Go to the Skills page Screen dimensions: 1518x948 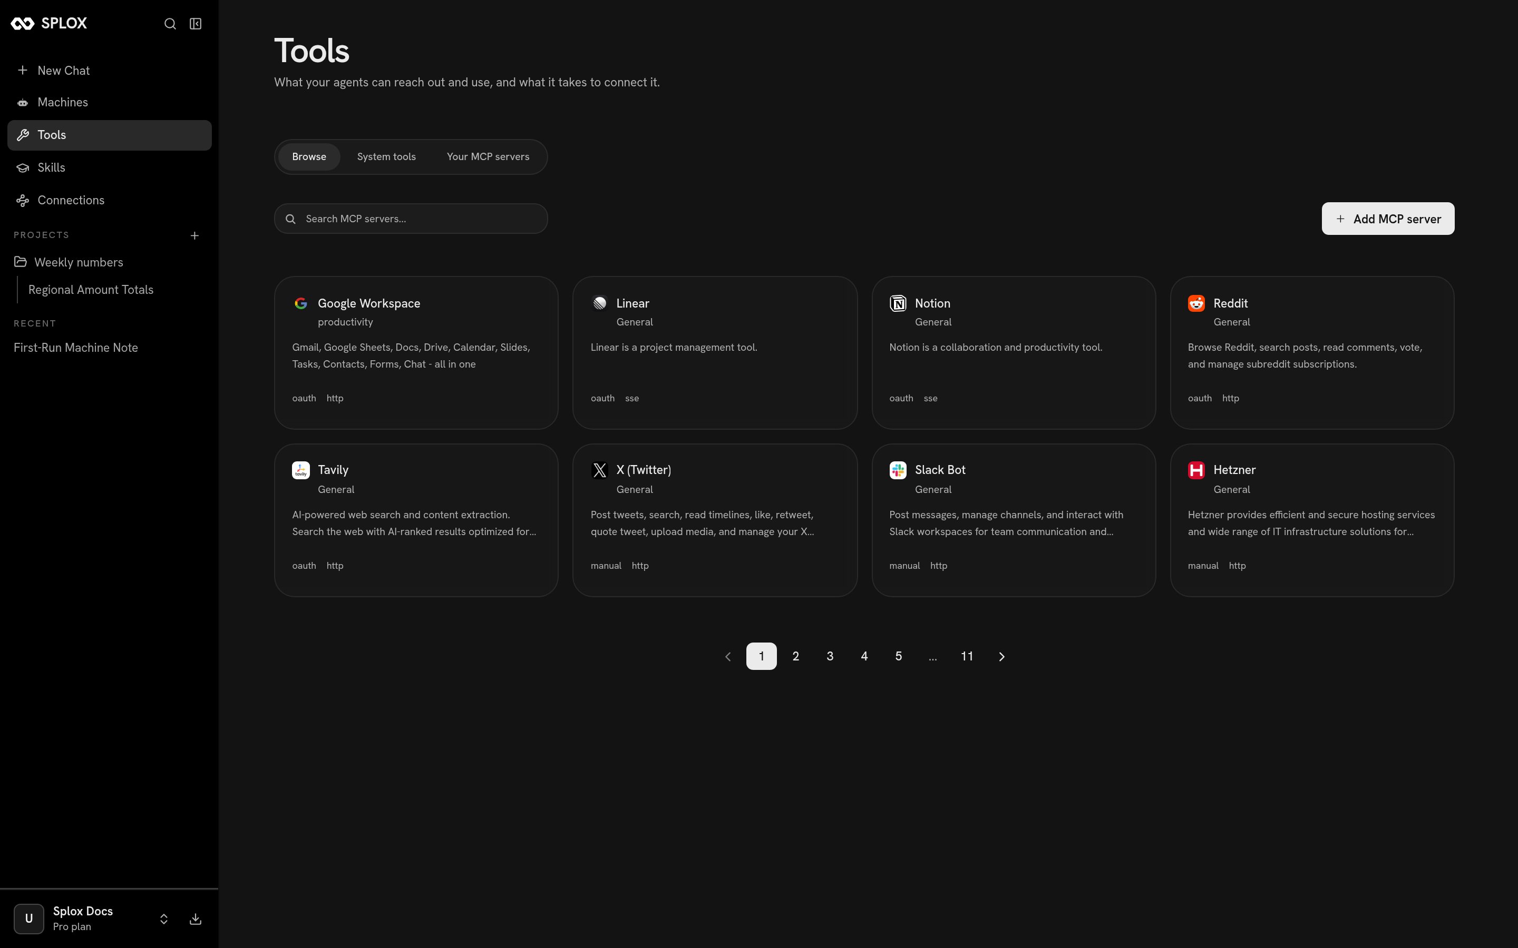pyautogui.click(x=110, y=167)
